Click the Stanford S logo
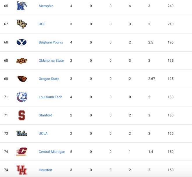Image resolution: width=192 pixels, height=177 pixels. 22,115
